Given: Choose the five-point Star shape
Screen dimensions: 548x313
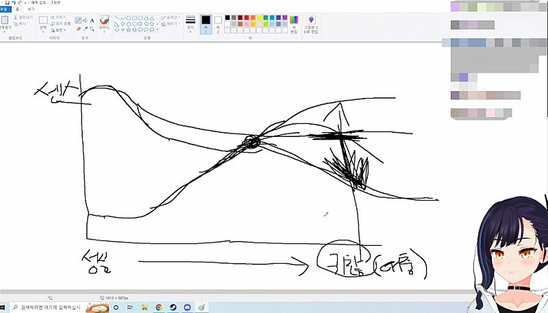Looking at the screenshot, I should (x=129, y=29).
